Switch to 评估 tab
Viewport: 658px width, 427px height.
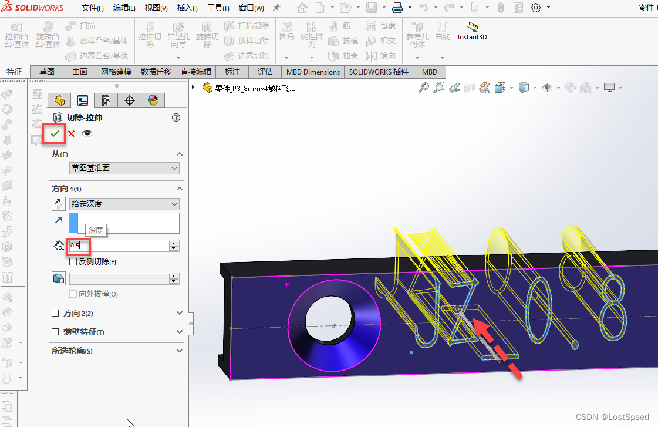265,72
